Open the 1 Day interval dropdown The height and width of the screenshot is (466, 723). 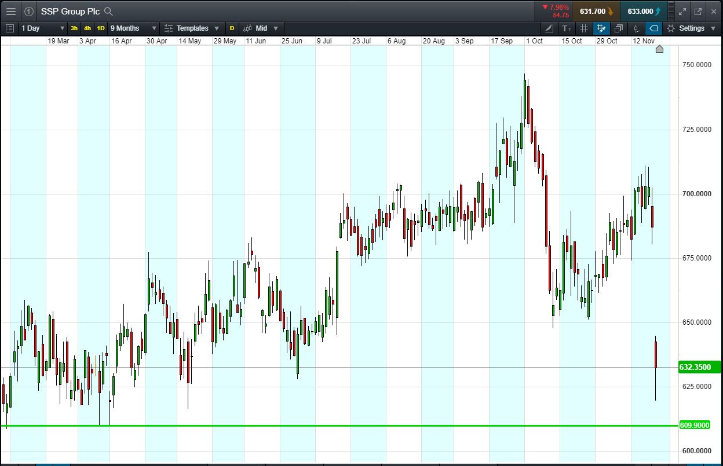click(43, 28)
